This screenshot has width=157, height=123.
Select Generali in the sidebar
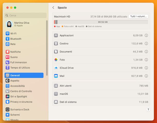coord(24,75)
